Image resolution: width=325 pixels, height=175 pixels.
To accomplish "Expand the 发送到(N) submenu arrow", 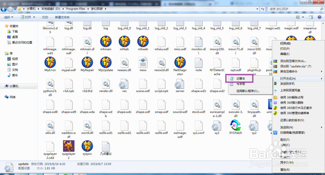I will [x=321, y=127].
